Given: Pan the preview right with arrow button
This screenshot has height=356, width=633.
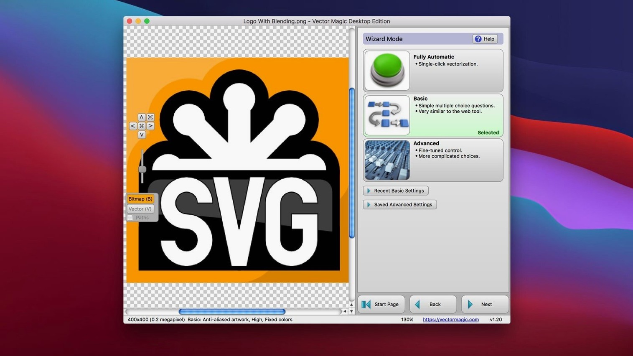Looking at the screenshot, I should pos(150,126).
